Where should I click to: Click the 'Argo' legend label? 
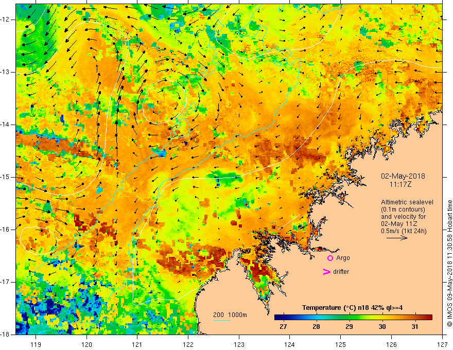pyautogui.click(x=343, y=258)
